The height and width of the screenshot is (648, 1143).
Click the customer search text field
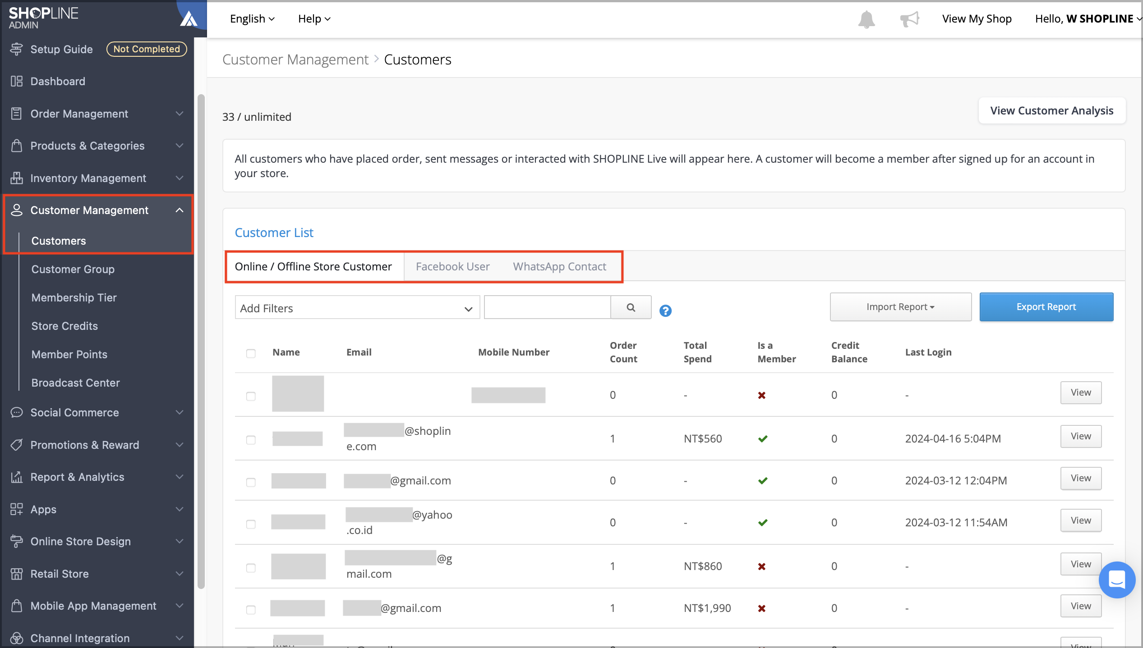click(x=547, y=307)
